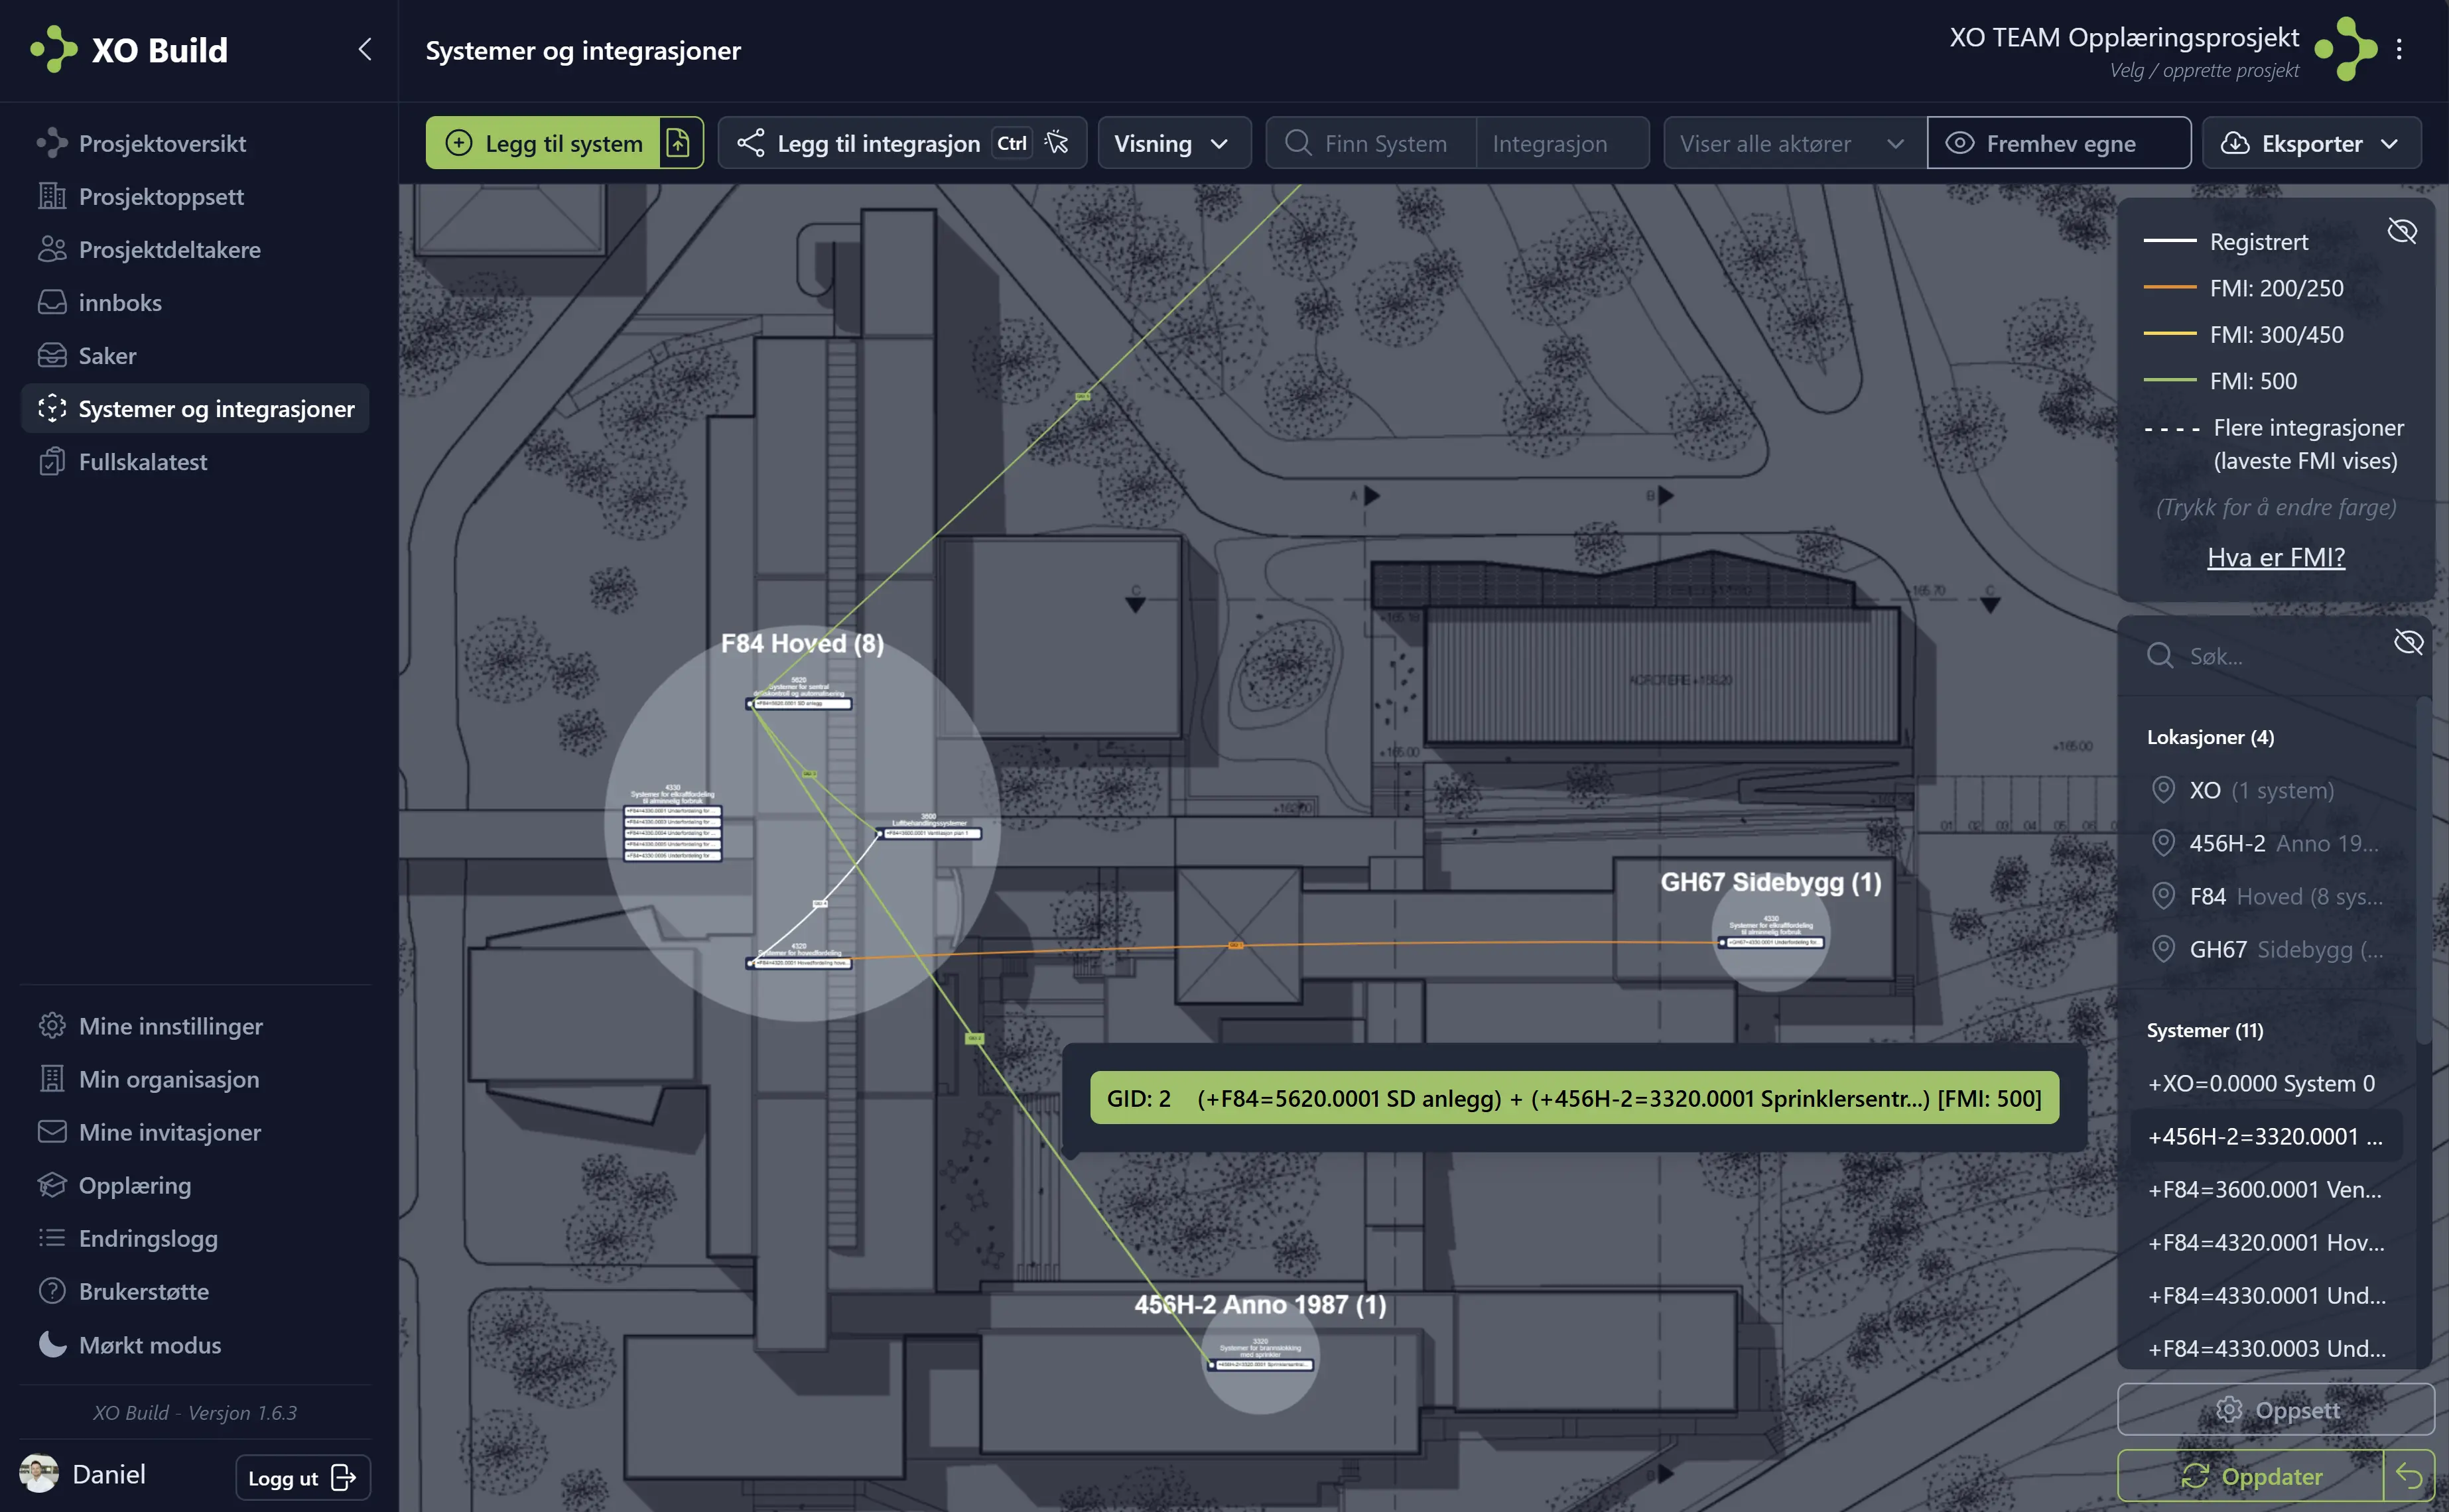The height and width of the screenshot is (1512, 2449).
Task: Go to Fullskalatest page
Action: point(143,462)
